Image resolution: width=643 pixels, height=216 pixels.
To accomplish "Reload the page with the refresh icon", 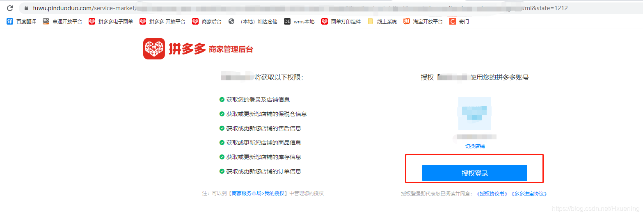I will 10,8.
